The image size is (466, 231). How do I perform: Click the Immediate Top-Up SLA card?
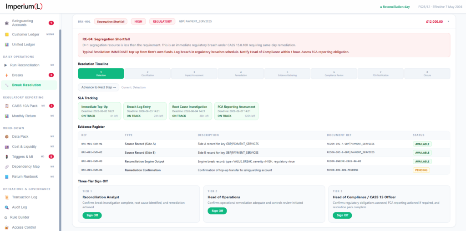(100, 111)
